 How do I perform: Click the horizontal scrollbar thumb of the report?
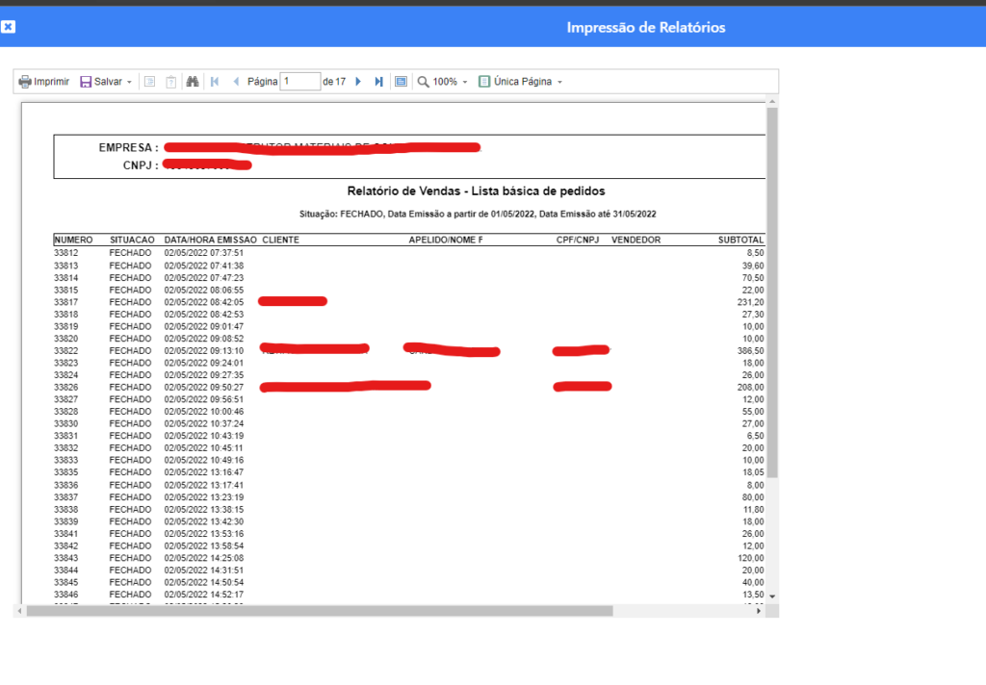click(318, 611)
